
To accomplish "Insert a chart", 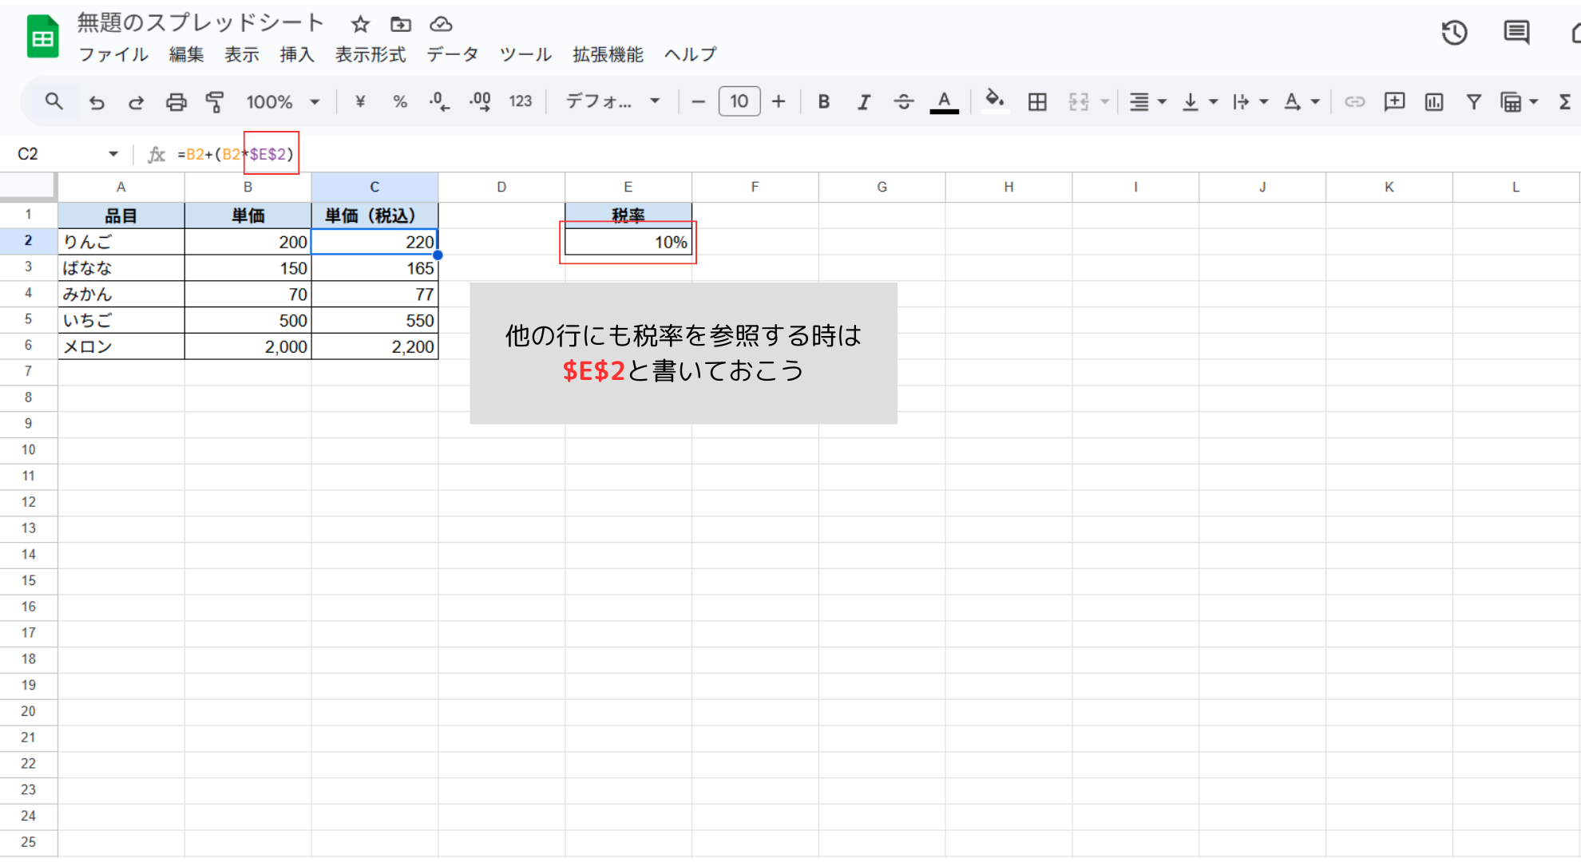I will pos(1434,102).
